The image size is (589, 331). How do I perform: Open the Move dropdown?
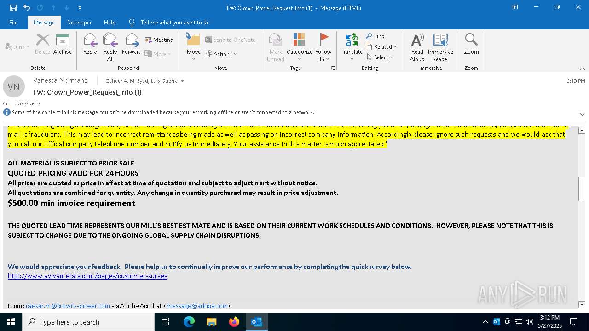(194, 47)
